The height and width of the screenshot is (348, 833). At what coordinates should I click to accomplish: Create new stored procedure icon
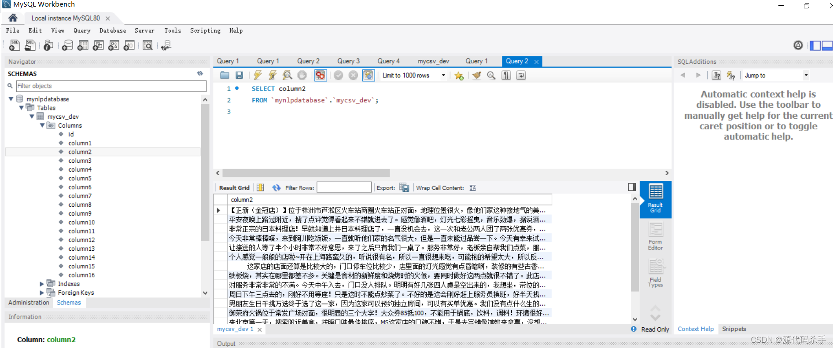tap(114, 45)
